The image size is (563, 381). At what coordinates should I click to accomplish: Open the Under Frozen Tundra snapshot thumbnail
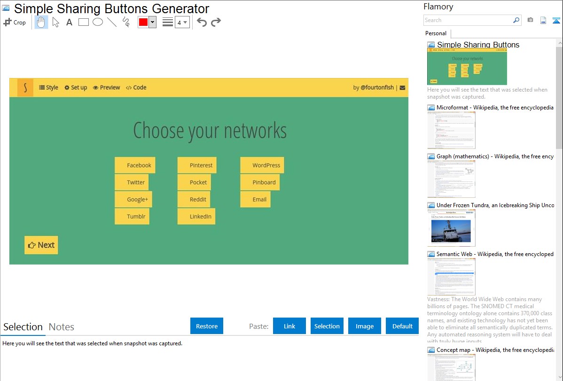pyautogui.click(x=451, y=228)
